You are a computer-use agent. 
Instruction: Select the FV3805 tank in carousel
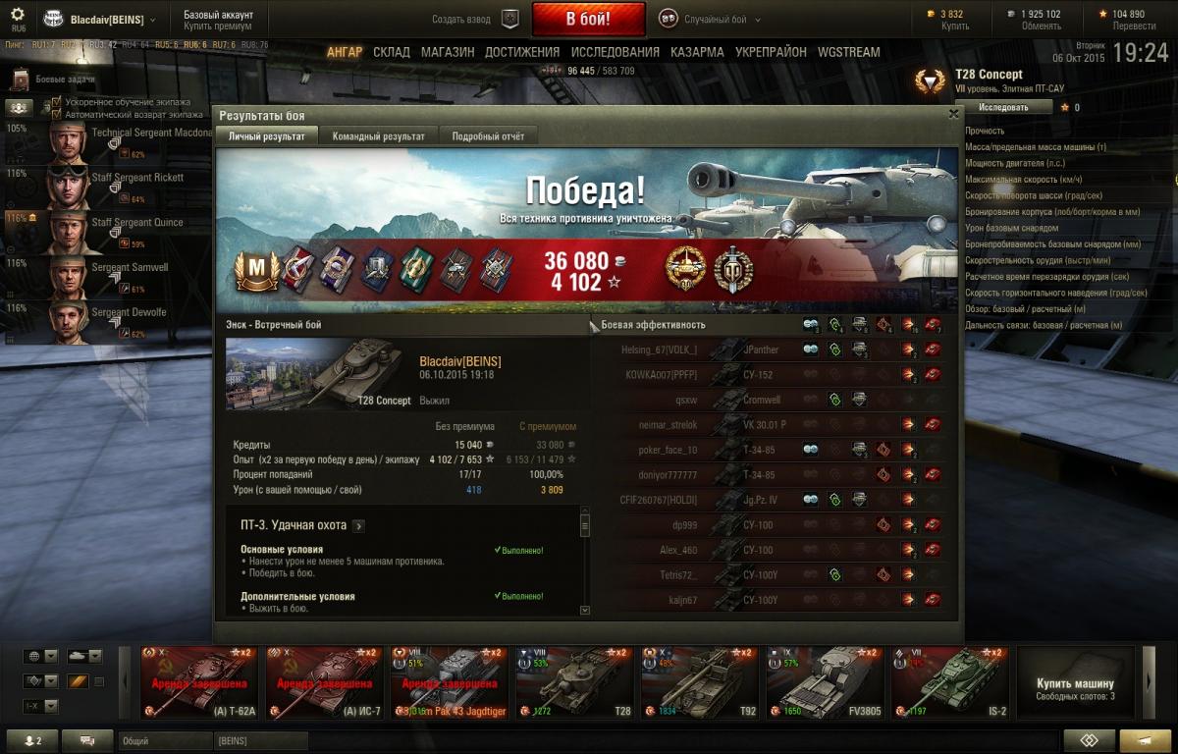point(825,682)
